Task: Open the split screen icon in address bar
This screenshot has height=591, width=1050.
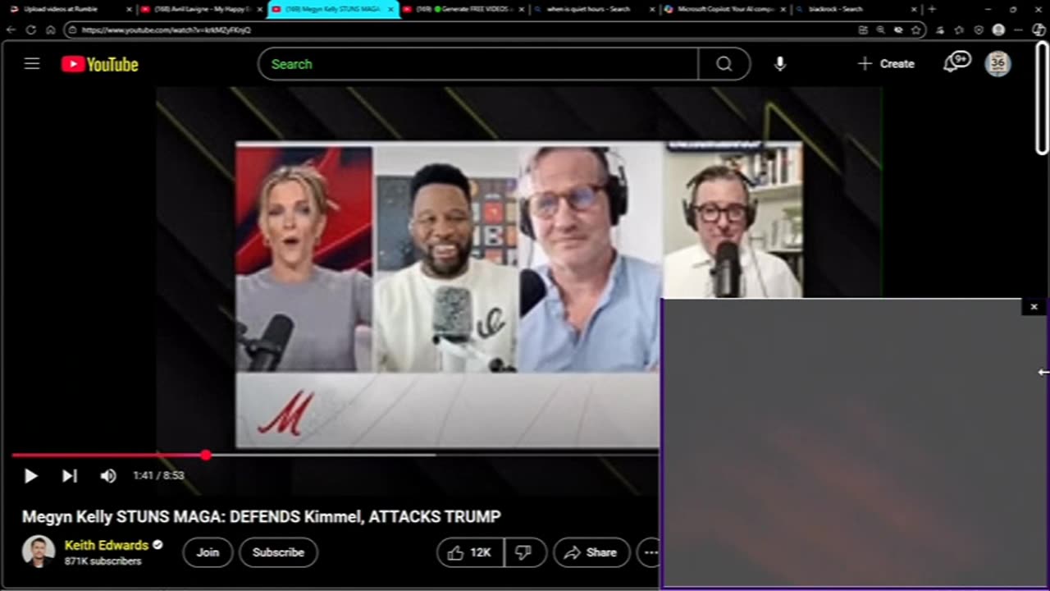Action: tap(863, 30)
